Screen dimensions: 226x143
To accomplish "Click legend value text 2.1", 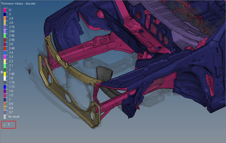I will [x=11, y=65].
